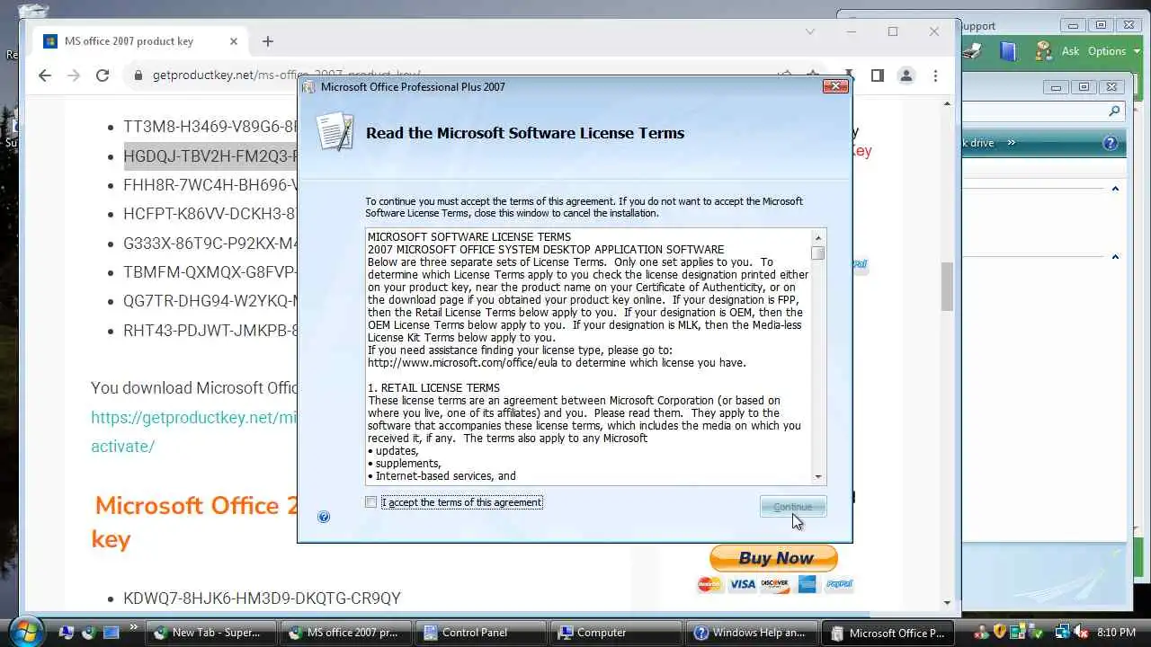The image size is (1151, 647).
Task: Click the license text scrollbar up arrow
Action: [817, 237]
